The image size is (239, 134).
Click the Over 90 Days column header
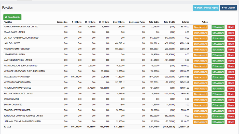119,22
